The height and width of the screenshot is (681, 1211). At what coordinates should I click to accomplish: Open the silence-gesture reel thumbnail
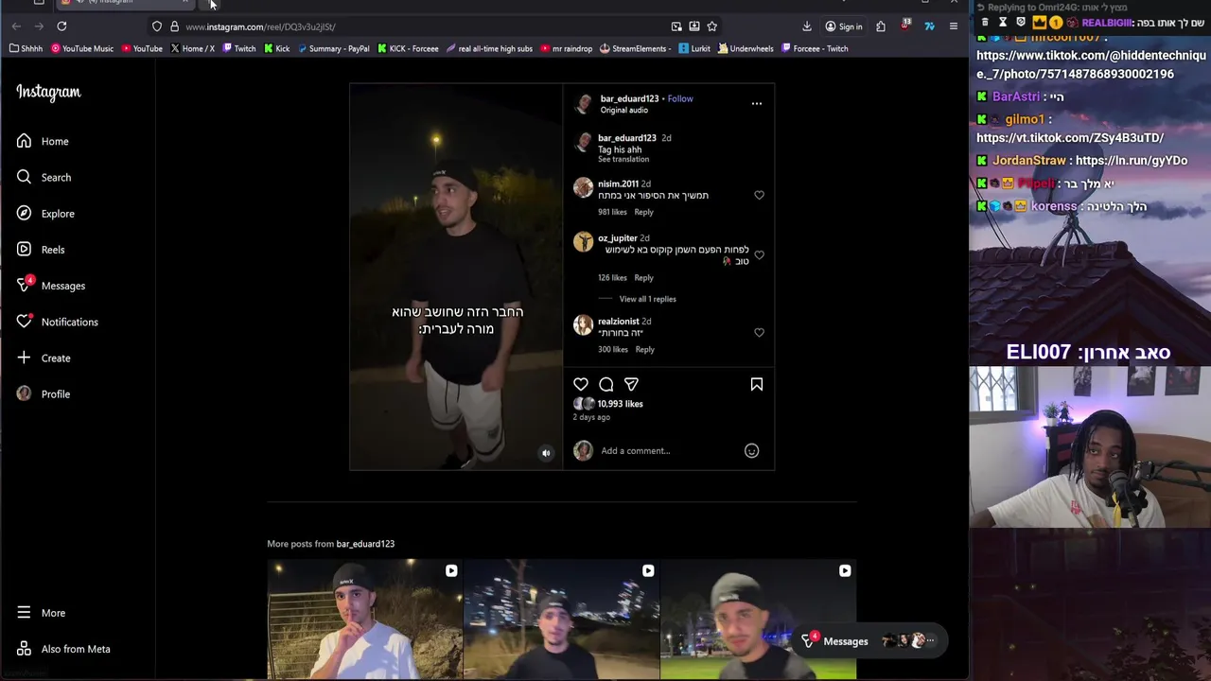(364, 619)
